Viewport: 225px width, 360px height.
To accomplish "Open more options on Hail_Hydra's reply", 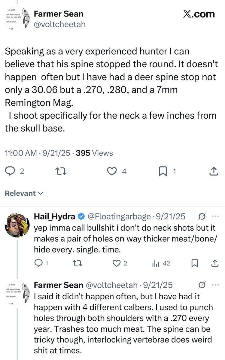I will pyautogui.click(x=215, y=216).
